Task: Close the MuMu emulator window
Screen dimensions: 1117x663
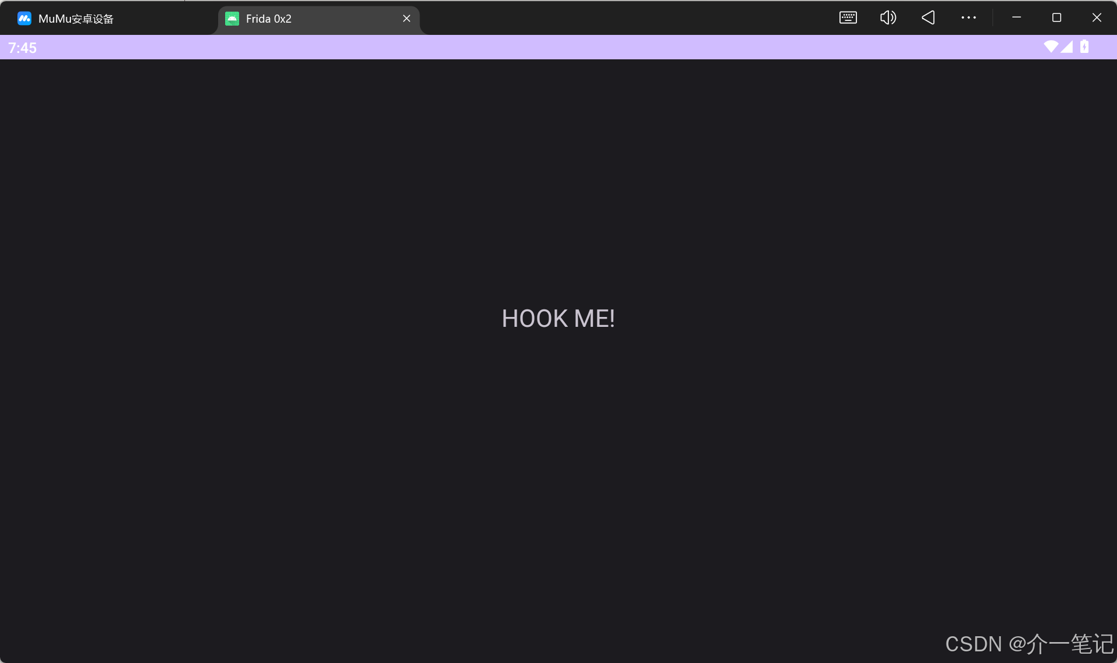Action: click(x=1097, y=18)
